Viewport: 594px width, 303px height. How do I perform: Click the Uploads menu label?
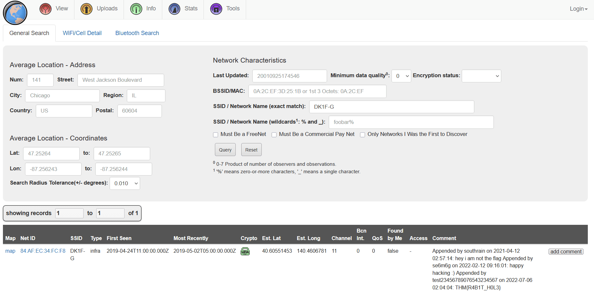tap(107, 8)
